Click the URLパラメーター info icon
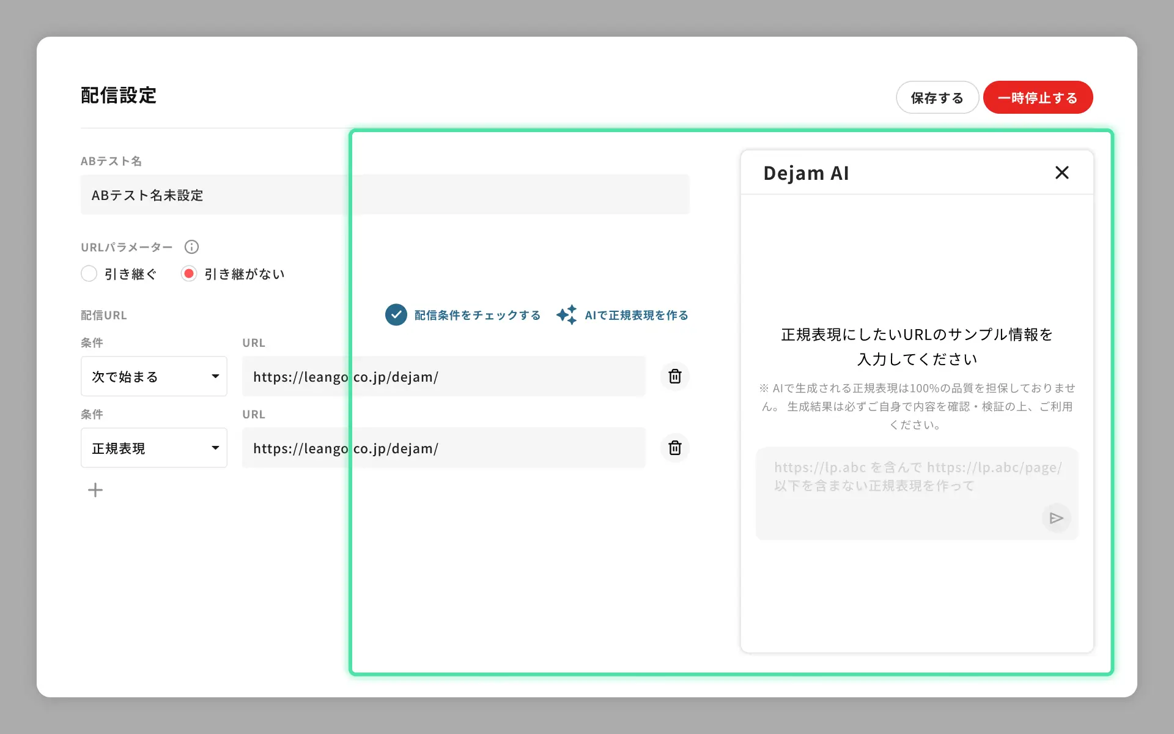Screen dimensions: 1174x734 click(191, 247)
